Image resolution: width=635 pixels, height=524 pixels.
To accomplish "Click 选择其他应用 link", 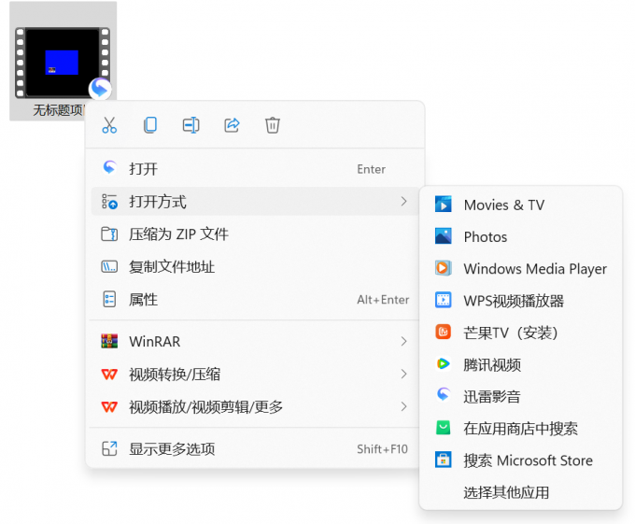I will pos(506,492).
